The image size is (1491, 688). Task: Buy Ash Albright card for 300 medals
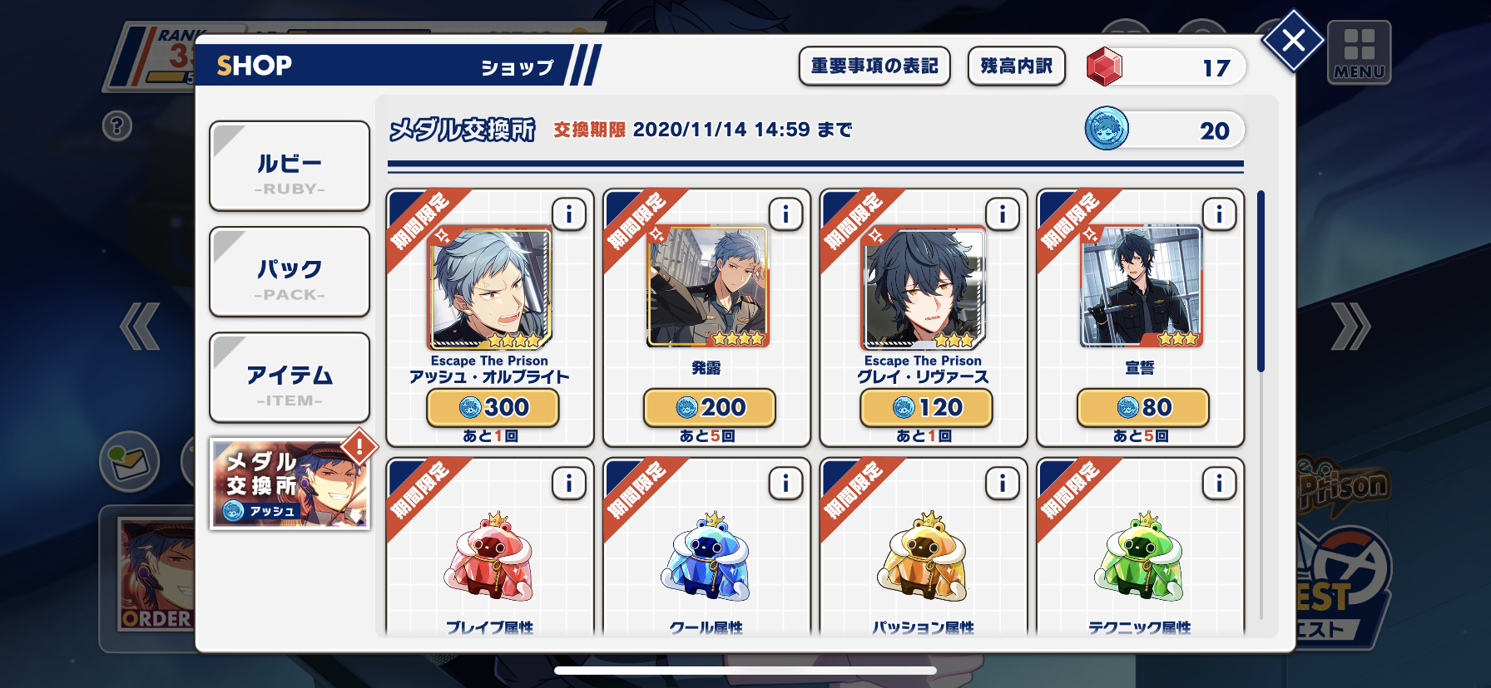coord(493,407)
